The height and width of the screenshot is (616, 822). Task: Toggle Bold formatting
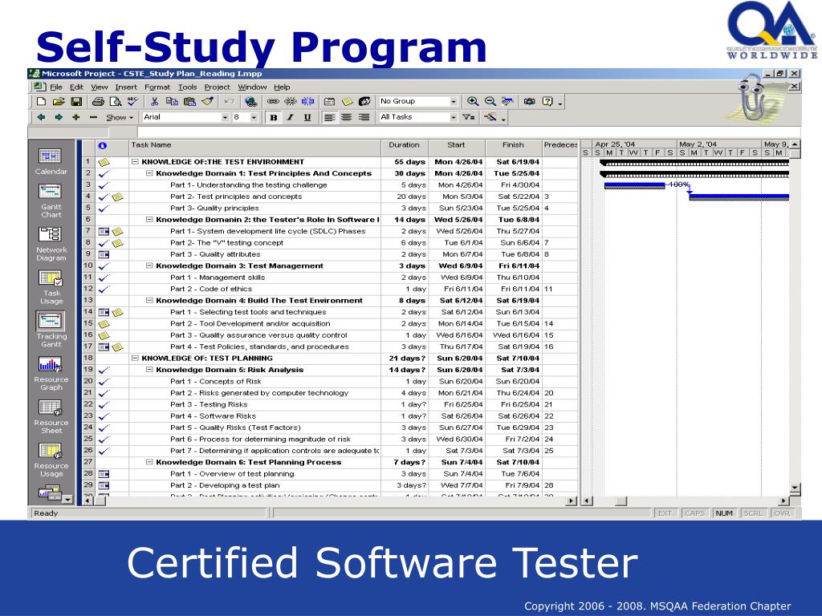point(273,117)
